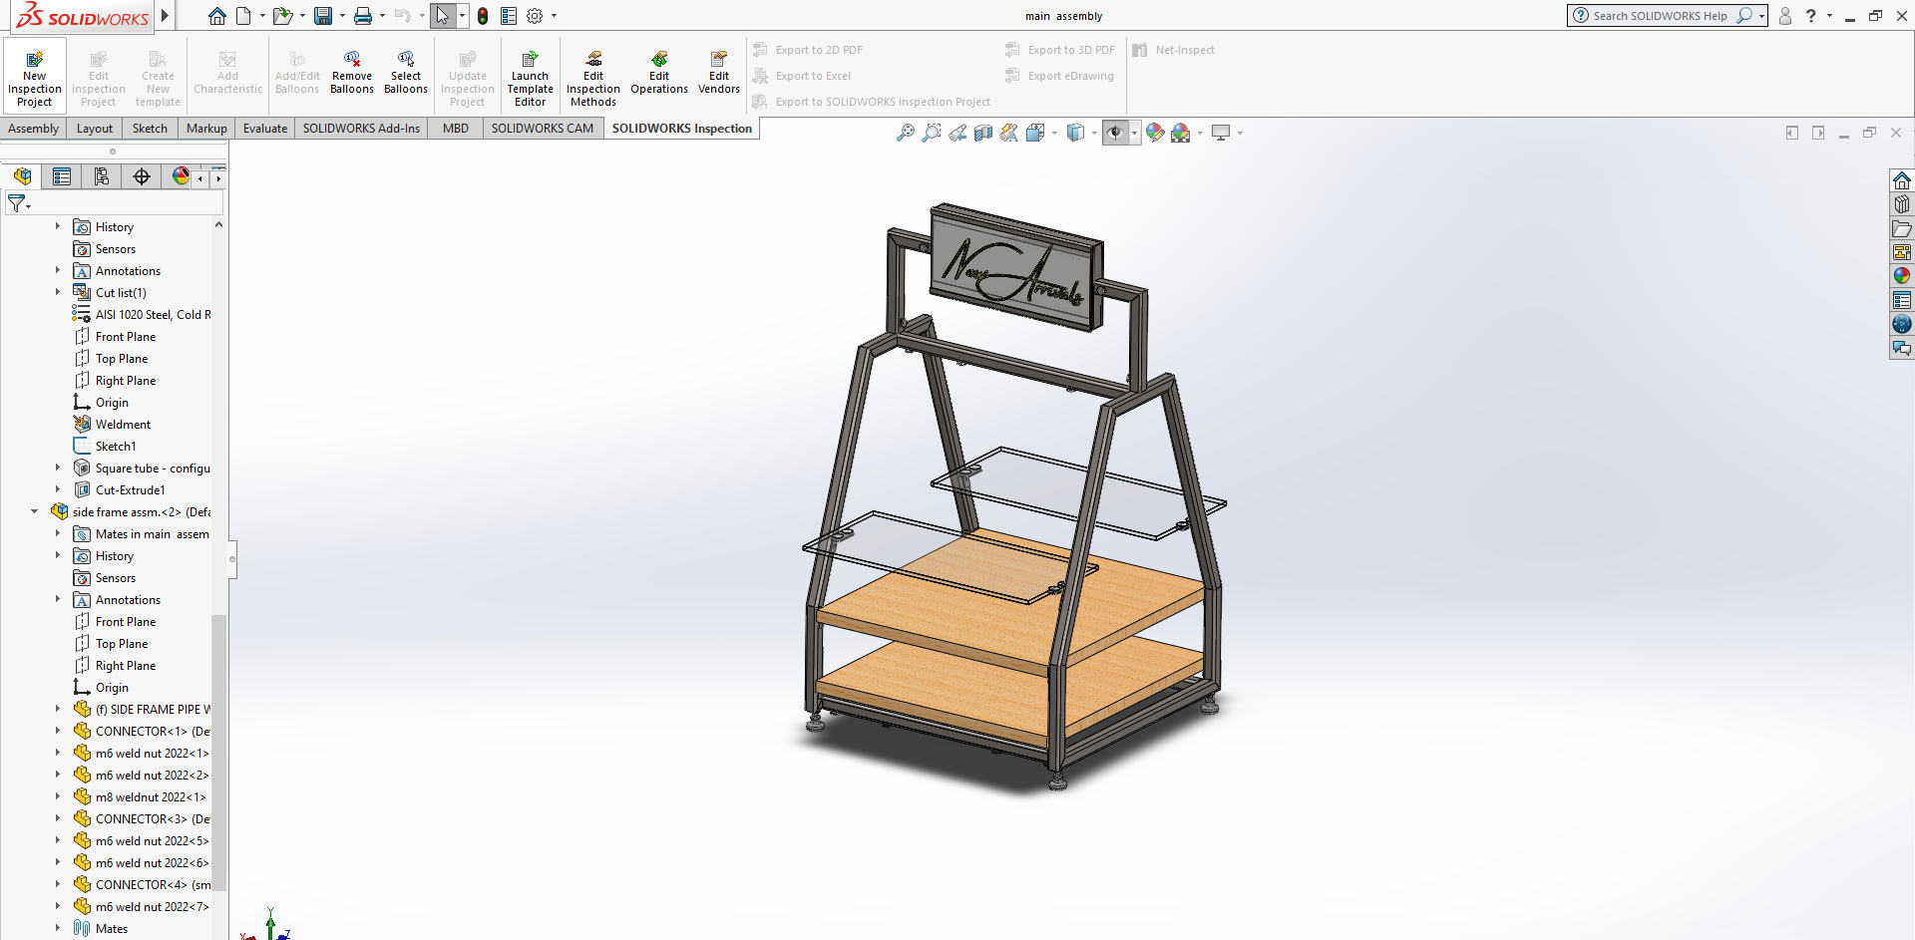Expand the CONNECTOR<1> component node
Image resolution: width=1915 pixels, height=940 pixels.
click(58, 731)
